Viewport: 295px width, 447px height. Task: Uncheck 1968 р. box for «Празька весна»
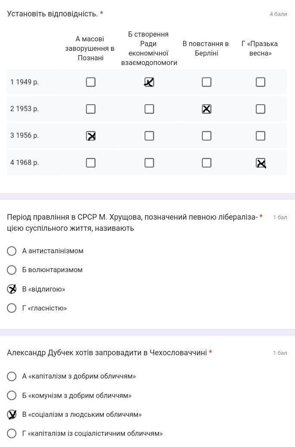coord(260,163)
